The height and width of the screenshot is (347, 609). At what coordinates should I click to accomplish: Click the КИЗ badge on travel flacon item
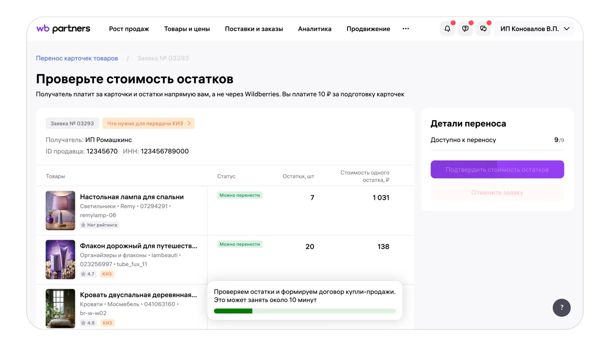[x=107, y=274]
